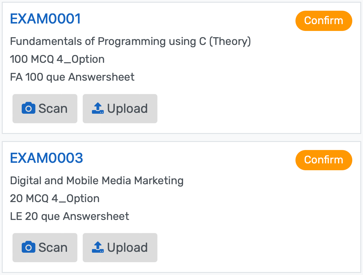Click the camera icon on EXAM0001 Scan button
Screen dimensions: 363x275
tap(29, 108)
